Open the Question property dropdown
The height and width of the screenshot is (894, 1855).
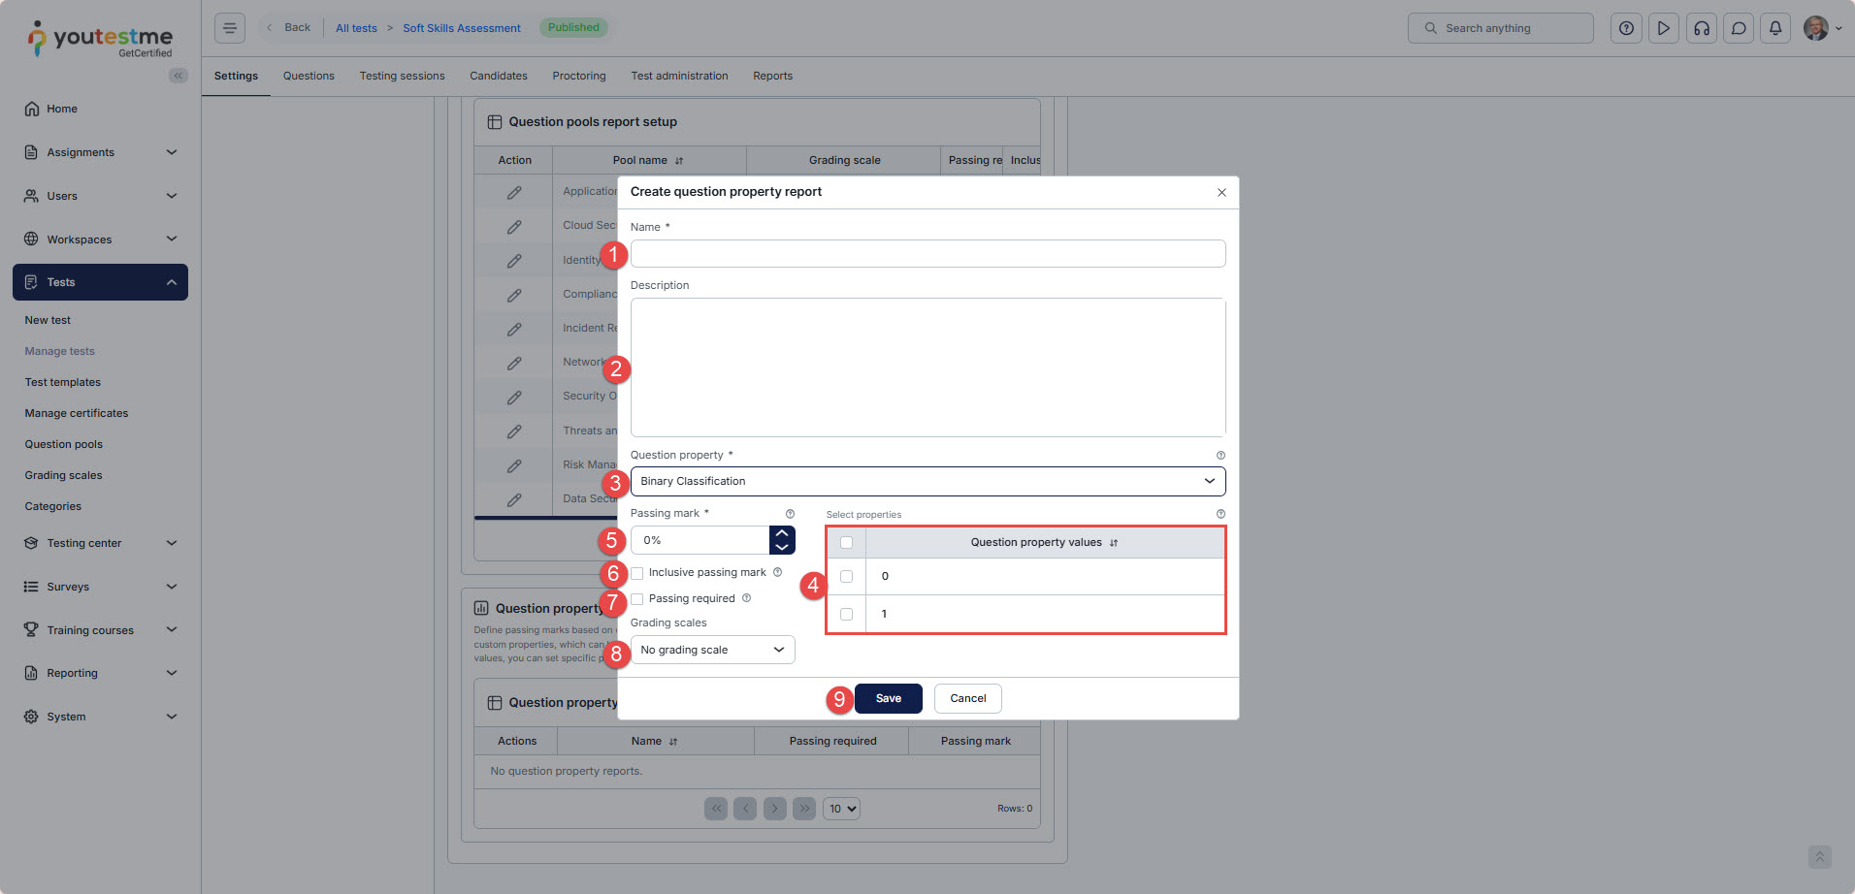pyautogui.click(x=927, y=481)
